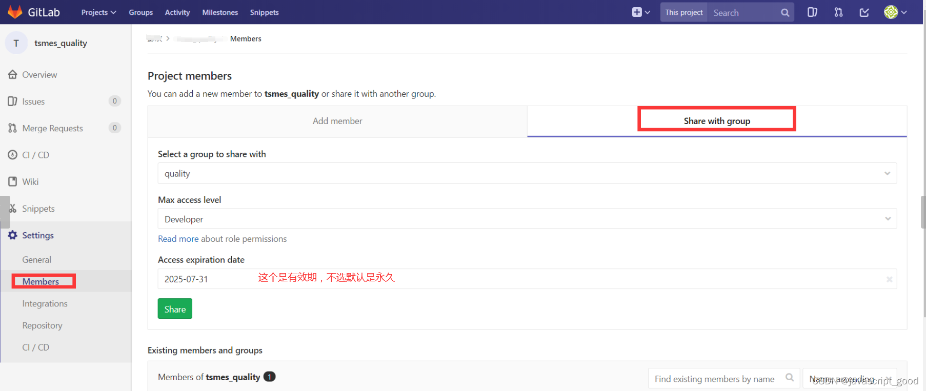
Task: Click the CI / CD rocket icon
Action: click(13, 155)
